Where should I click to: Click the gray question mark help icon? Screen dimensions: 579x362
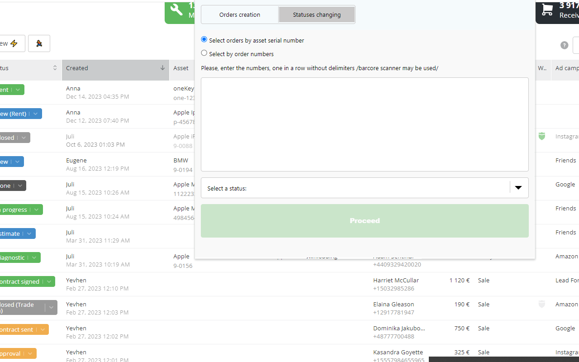point(564,45)
